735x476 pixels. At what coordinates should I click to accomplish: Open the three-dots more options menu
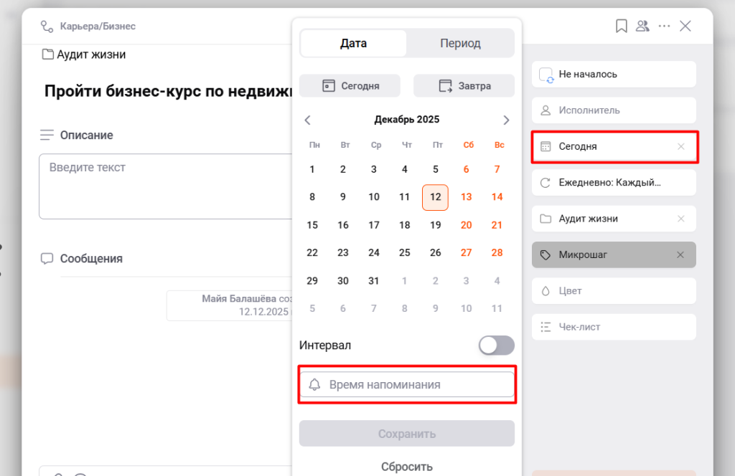(665, 26)
